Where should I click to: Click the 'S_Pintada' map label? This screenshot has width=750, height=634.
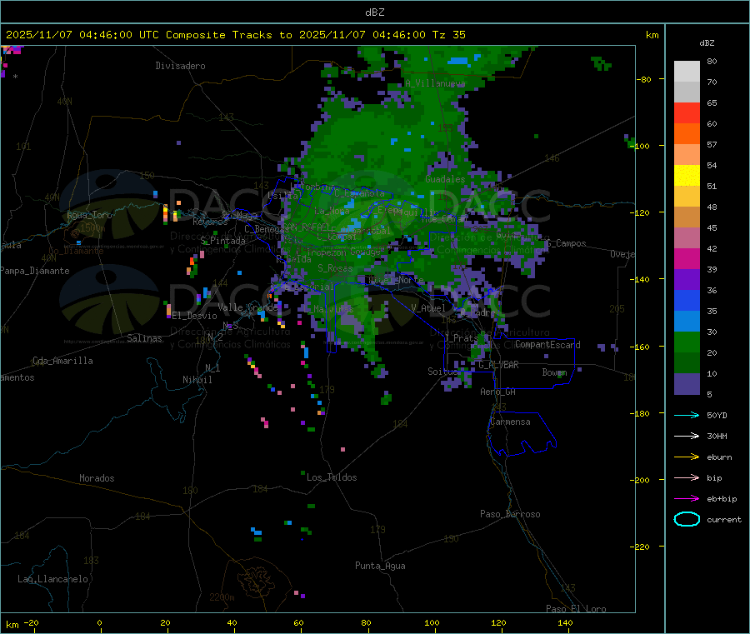[222, 241]
